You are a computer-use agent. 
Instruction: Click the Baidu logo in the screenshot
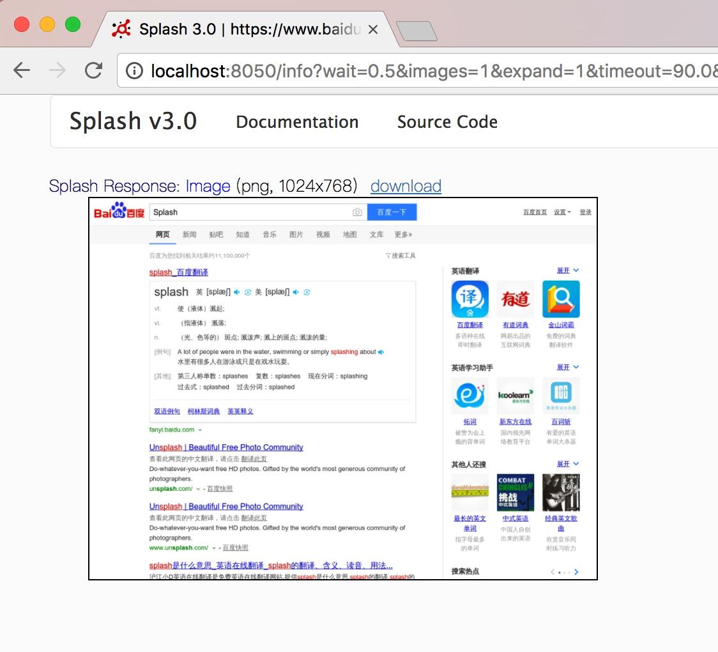coord(119,210)
